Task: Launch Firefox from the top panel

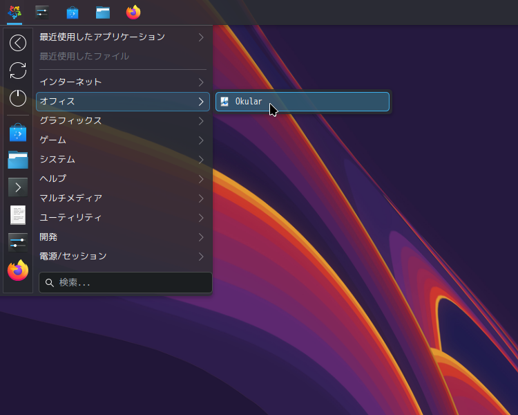Action: pyautogui.click(x=133, y=12)
